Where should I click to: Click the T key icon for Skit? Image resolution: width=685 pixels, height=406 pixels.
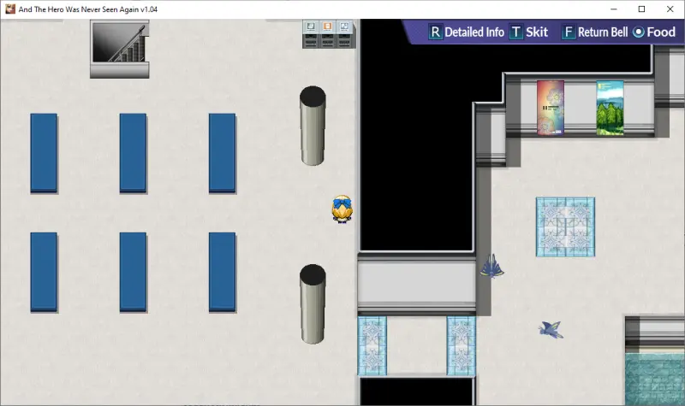516,32
